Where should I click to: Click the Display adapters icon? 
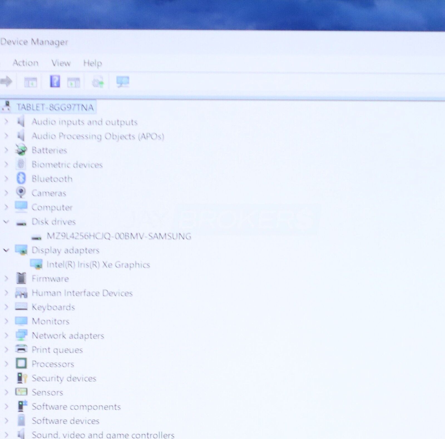[x=21, y=250]
